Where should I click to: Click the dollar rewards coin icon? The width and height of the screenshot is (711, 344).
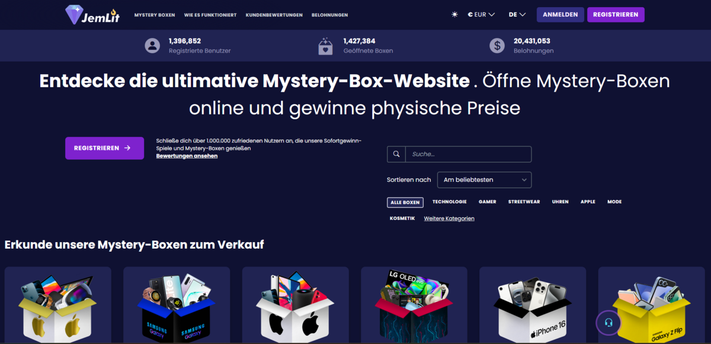497,46
